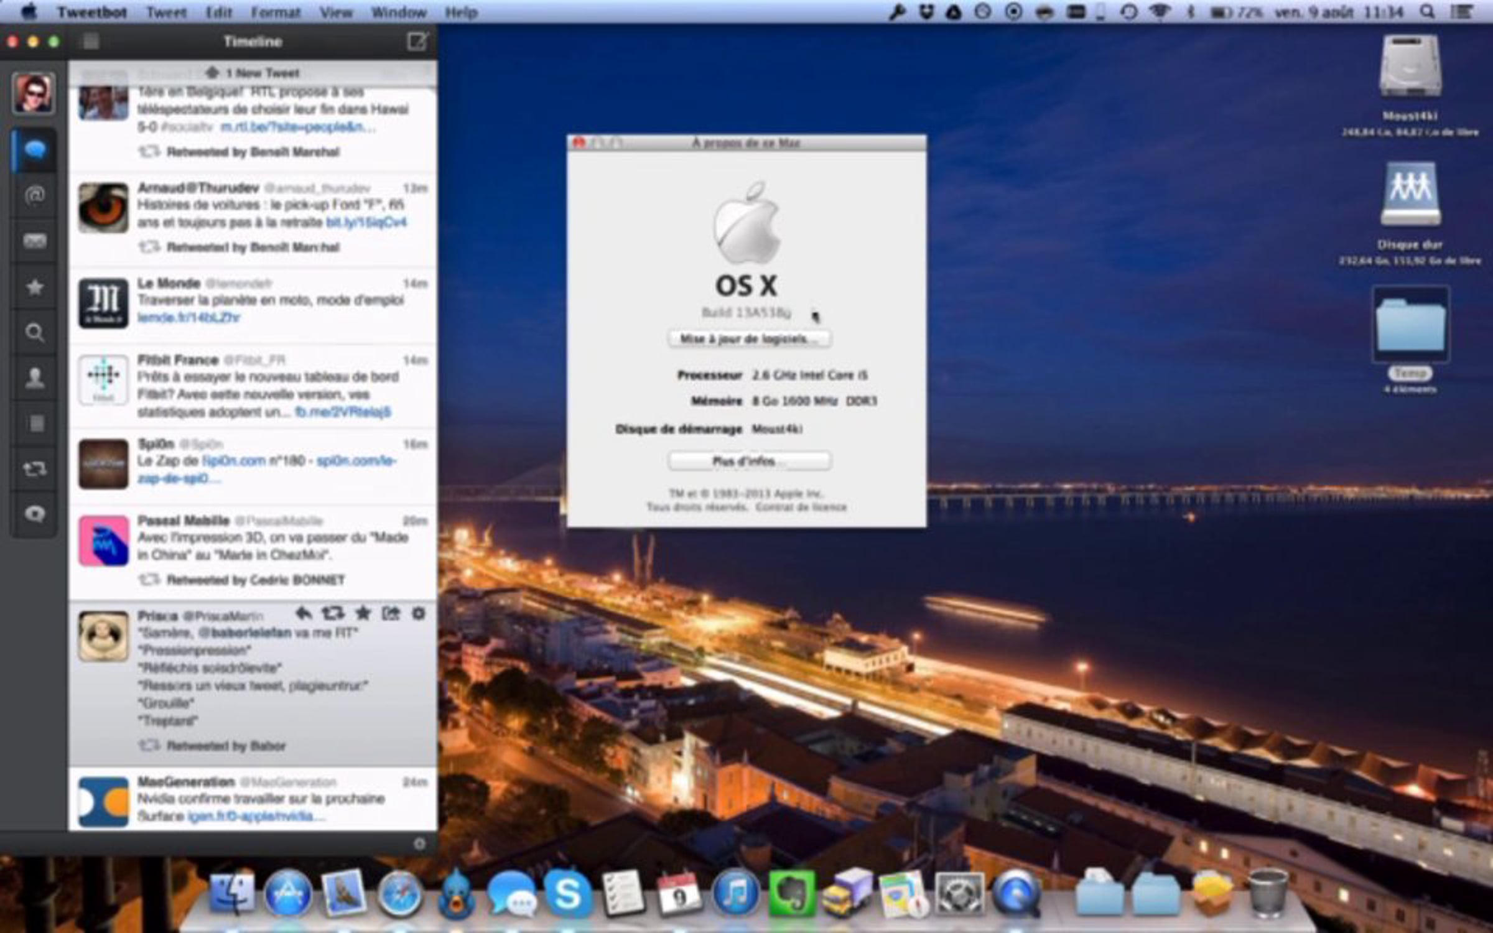Click 'Retweeted by Cedric BONNET' text
Screen dimensions: 1493x933
pos(256,580)
